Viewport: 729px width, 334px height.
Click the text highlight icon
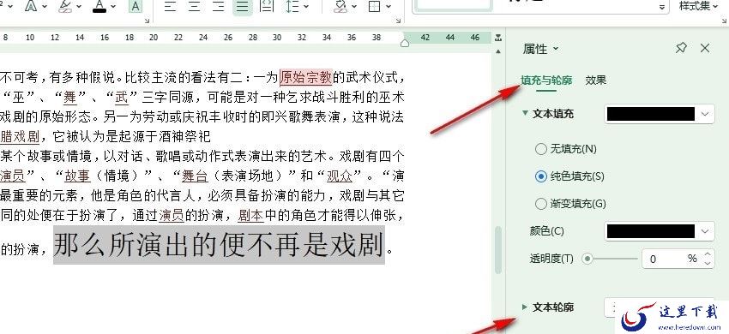coord(66,7)
